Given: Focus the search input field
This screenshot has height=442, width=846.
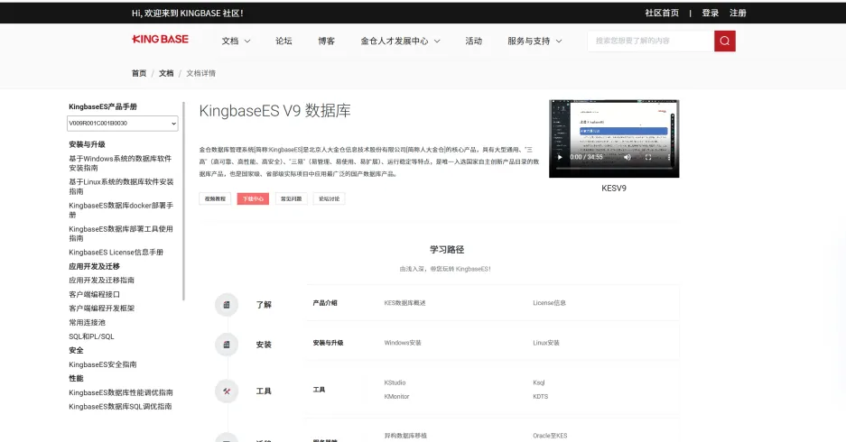Looking at the screenshot, I should coord(651,41).
